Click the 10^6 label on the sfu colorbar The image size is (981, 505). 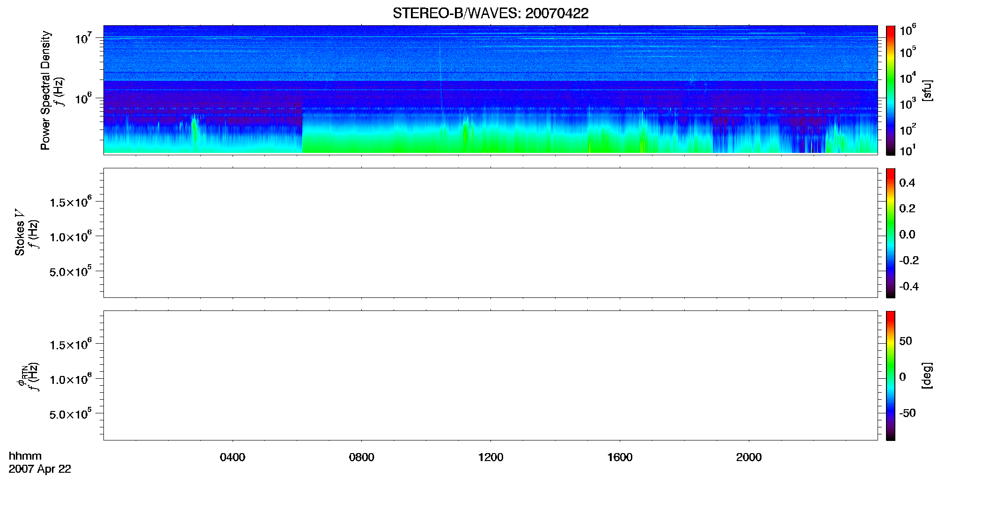tap(908, 30)
